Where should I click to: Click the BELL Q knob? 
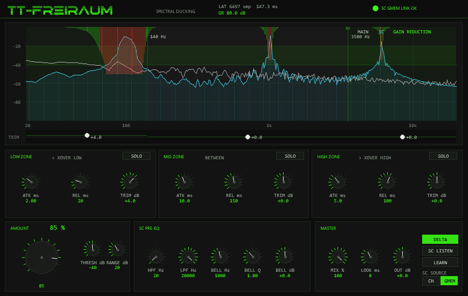[252, 257]
